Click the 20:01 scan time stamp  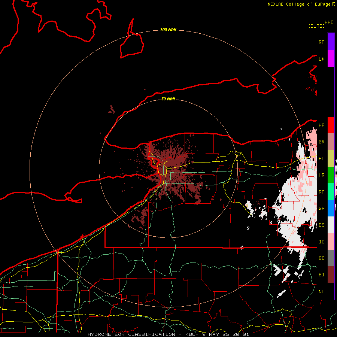coord(240,334)
